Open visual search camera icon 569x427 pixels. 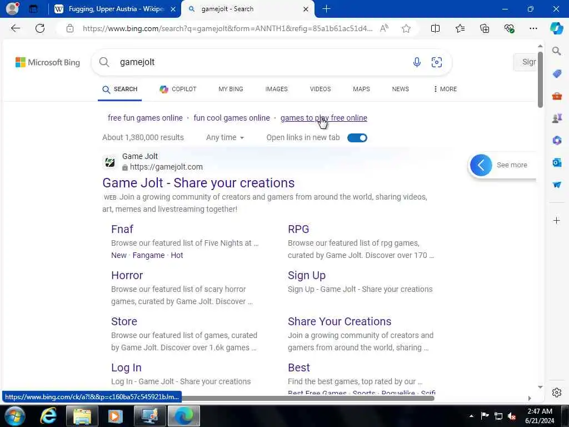pos(437,62)
